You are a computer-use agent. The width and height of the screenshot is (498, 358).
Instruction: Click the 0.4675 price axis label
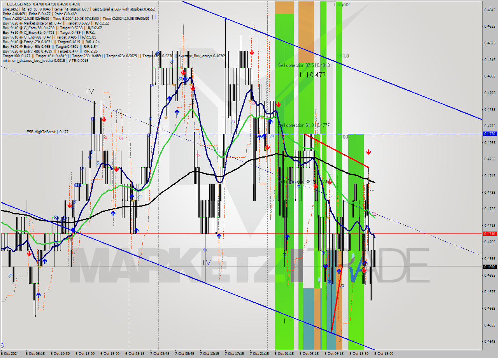point(489,291)
